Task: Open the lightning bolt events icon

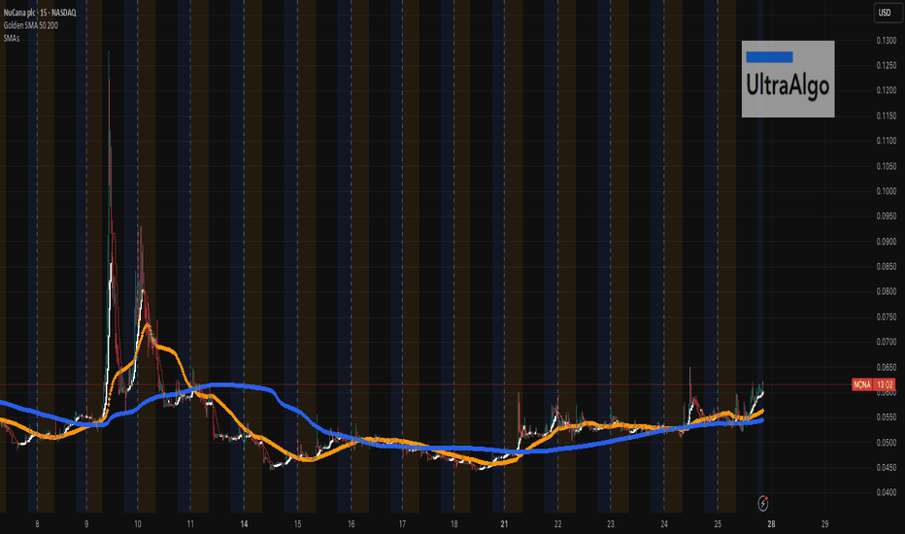Action: click(x=763, y=503)
